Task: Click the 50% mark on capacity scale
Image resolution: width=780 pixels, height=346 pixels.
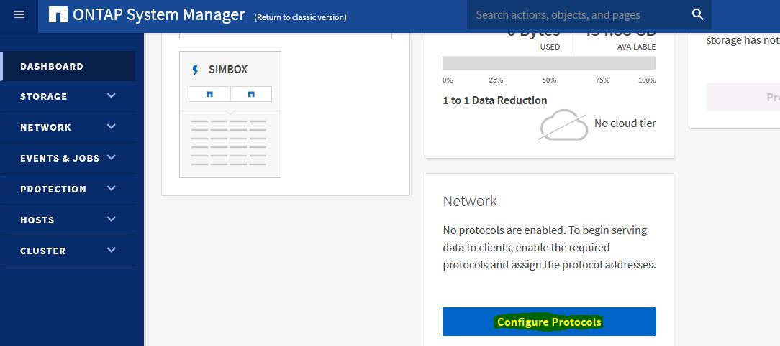Action: tap(549, 80)
